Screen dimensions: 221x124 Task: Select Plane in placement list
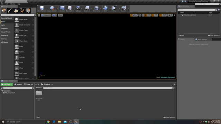24,68
